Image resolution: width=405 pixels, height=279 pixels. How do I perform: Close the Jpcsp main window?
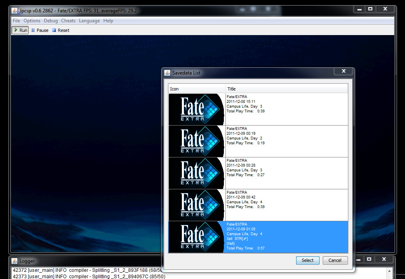pyautogui.click(x=385, y=9)
